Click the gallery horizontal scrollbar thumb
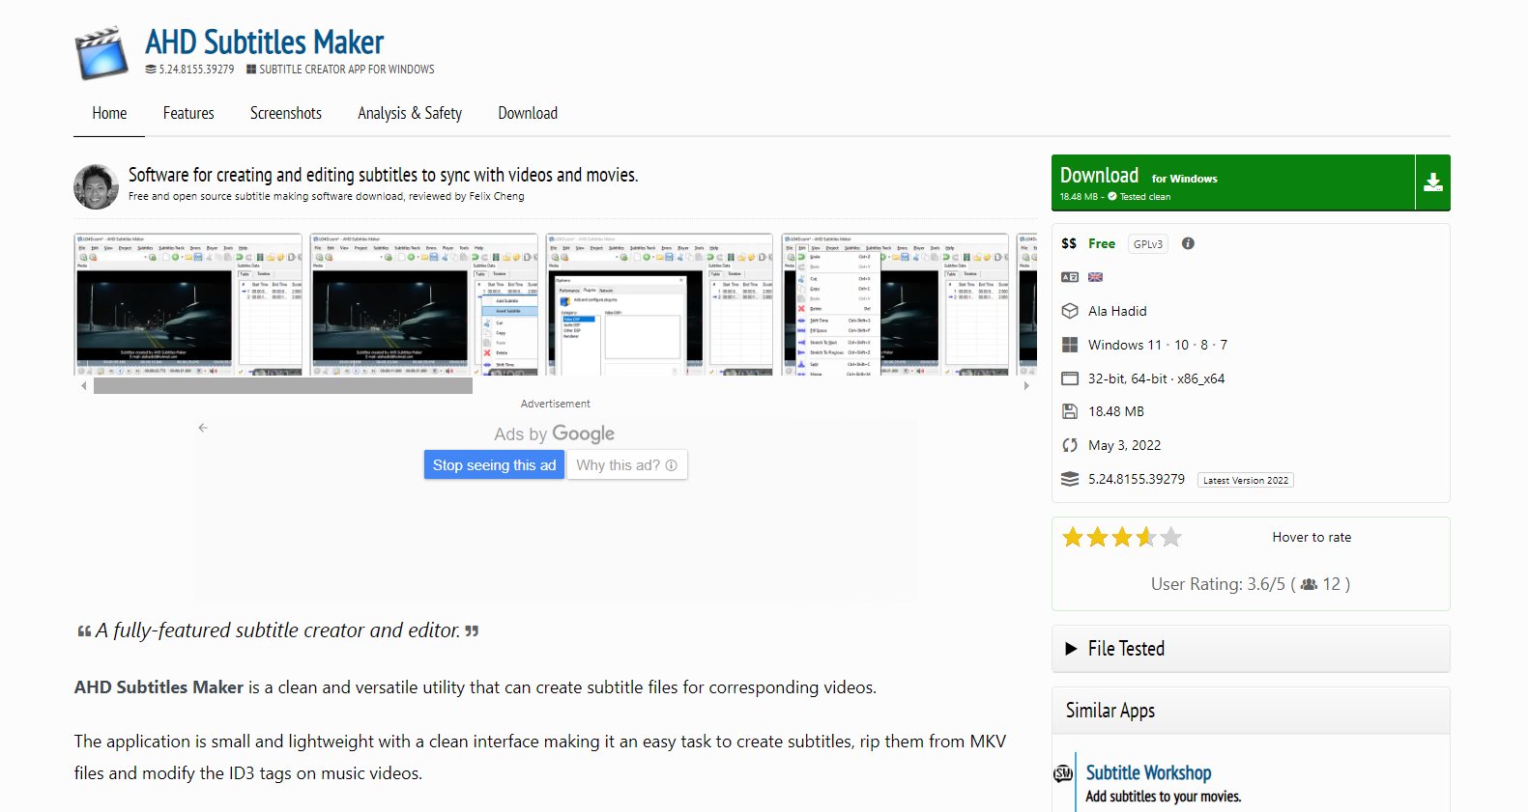The height and width of the screenshot is (812, 1528). click(283, 385)
